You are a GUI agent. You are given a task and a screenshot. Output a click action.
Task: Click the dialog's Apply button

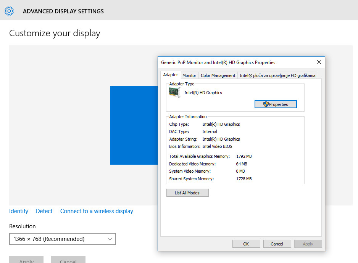[x=308, y=244]
